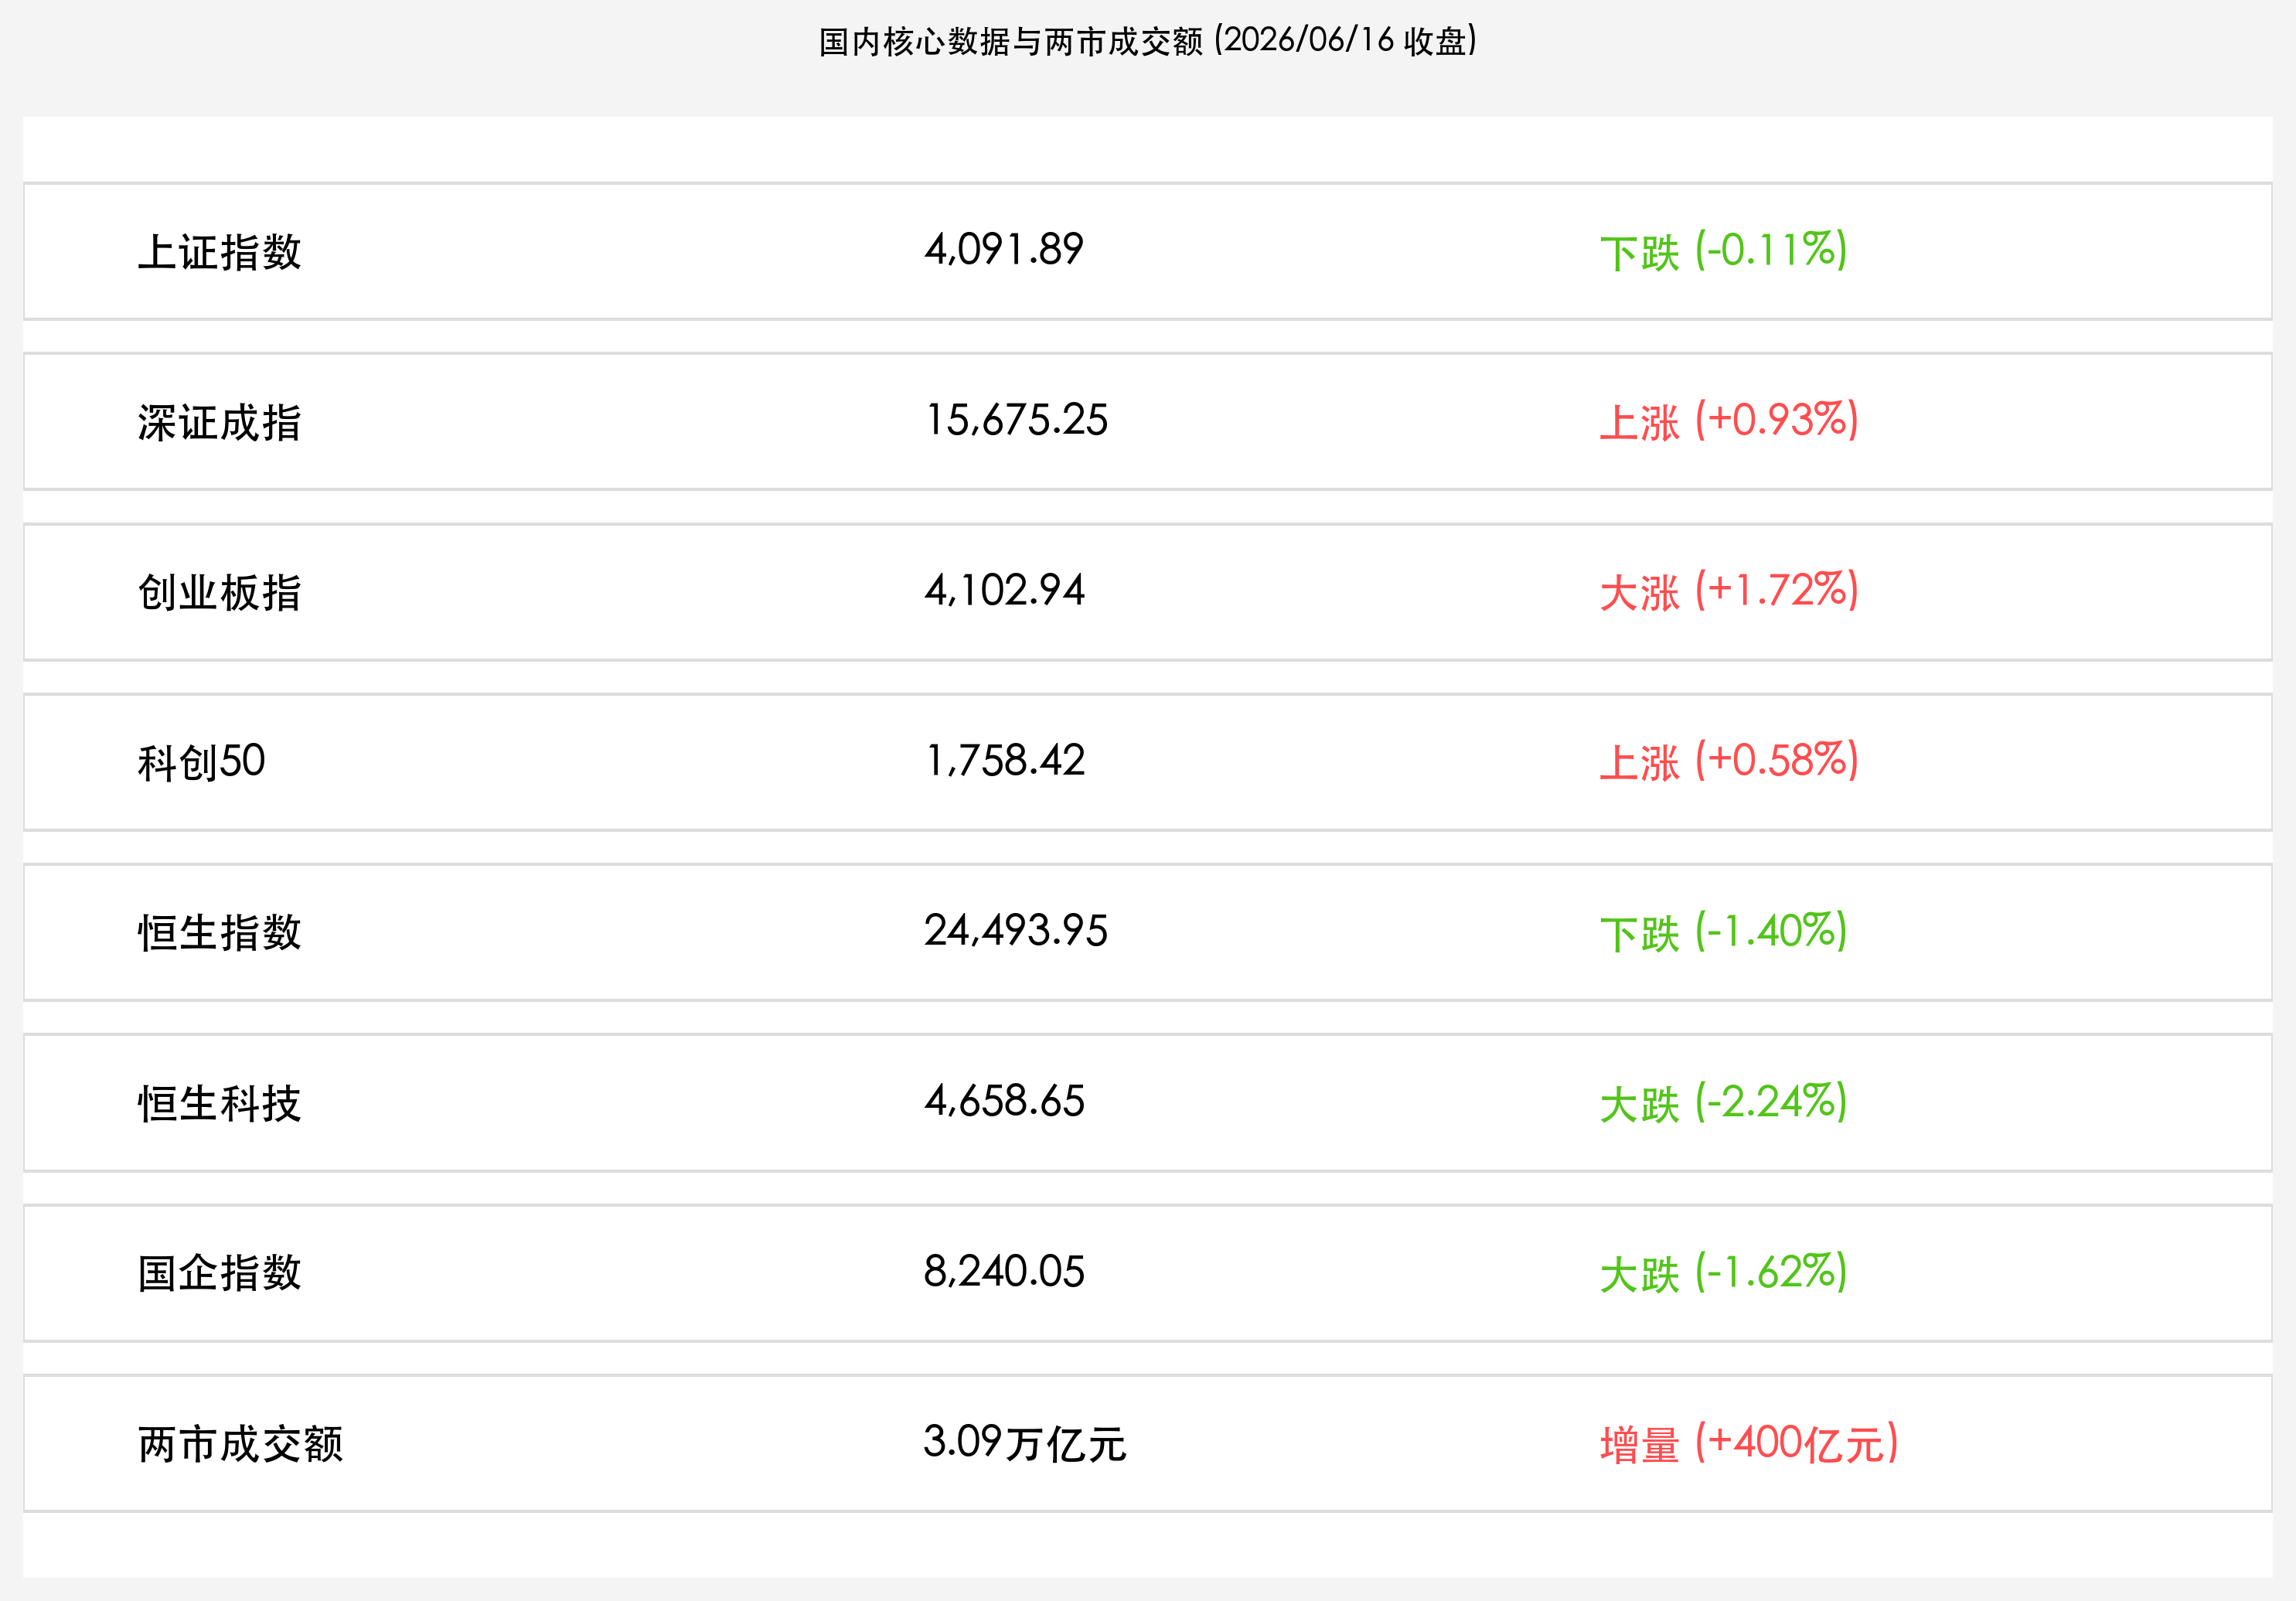Open the 深证成指 row label
Viewport: 2296px width, 1601px height.
pyautogui.click(x=219, y=422)
